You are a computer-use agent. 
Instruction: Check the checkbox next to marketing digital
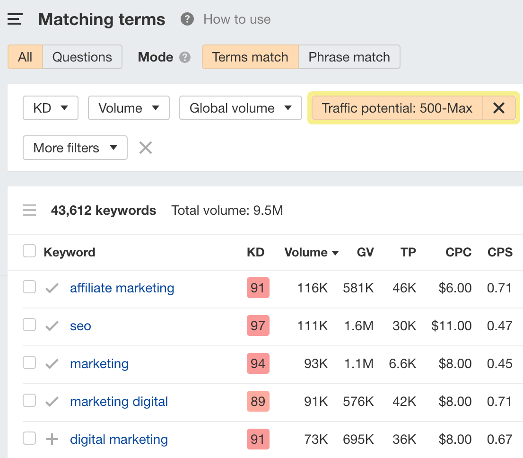point(29,400)
